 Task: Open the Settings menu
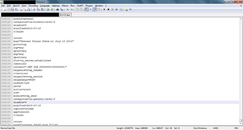56,5
